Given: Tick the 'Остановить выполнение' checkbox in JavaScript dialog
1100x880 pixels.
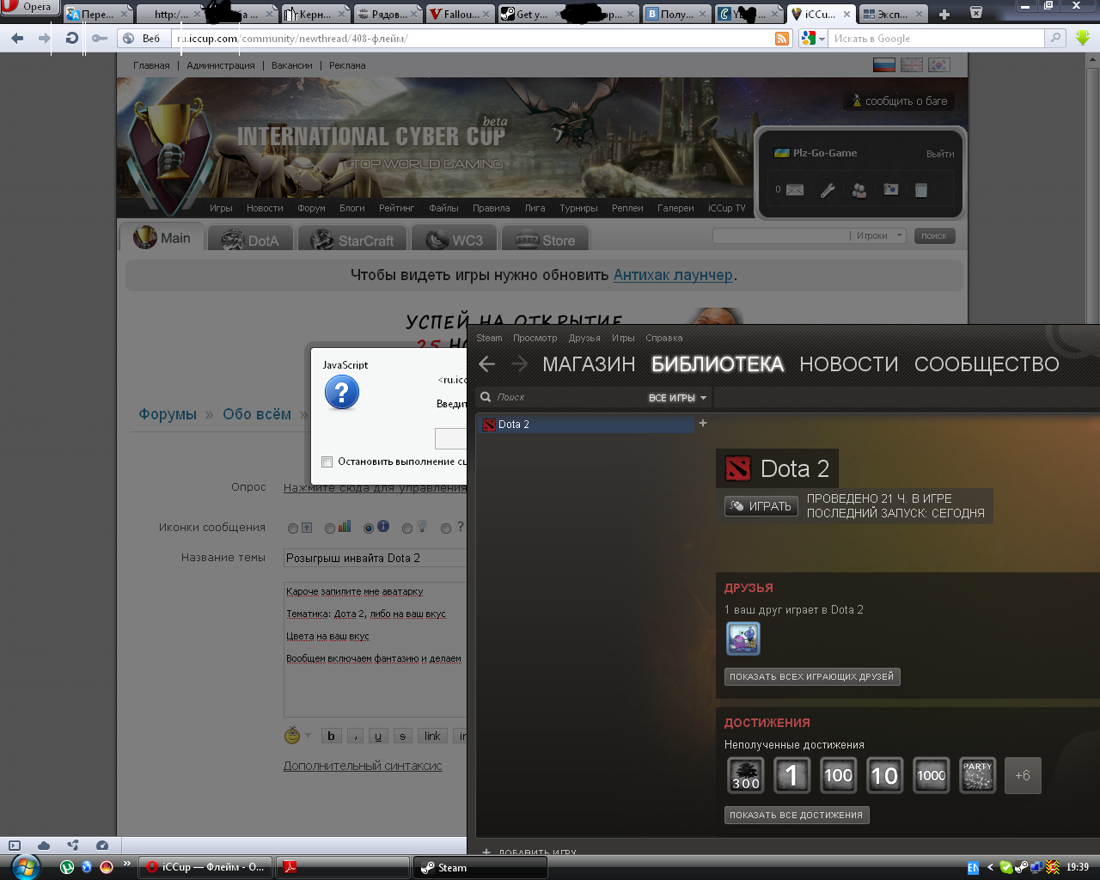Looking at the screenshot, I should pos(327,461).
